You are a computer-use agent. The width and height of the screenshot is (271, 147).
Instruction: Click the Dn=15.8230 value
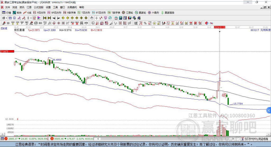pyautogui.click(x=81, y=30)
